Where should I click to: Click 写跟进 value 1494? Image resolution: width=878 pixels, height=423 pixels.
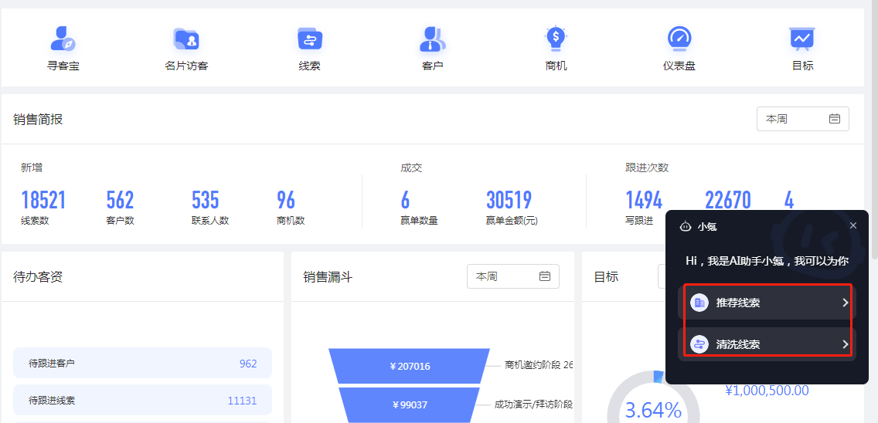point(643,200)
